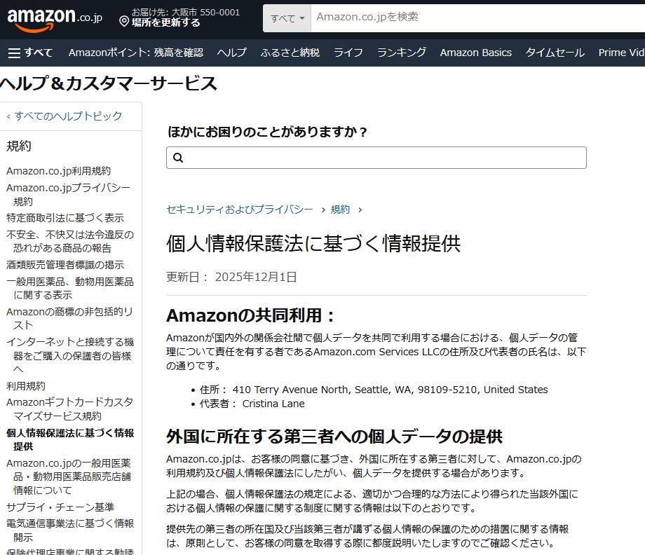The image size is (645, 555).
Task: Select ヘルプ in the top navigation
Action: tap(231, 53)
